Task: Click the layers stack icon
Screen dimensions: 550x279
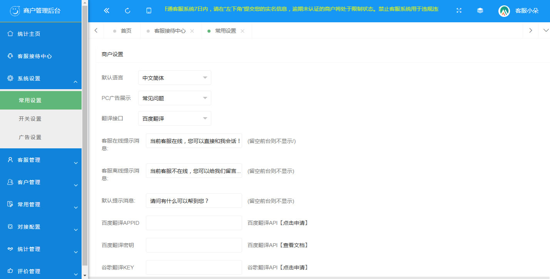Action: click(x=480, y=11)
